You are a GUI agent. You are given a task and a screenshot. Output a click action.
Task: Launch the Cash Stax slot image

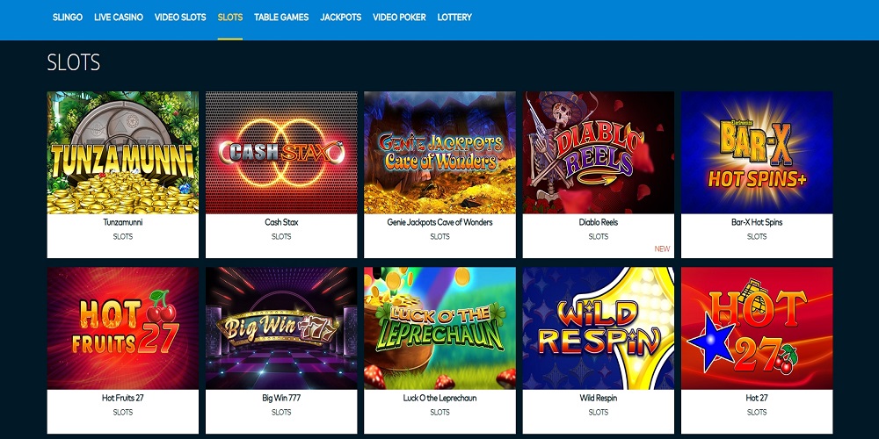[x=281, y=152]
